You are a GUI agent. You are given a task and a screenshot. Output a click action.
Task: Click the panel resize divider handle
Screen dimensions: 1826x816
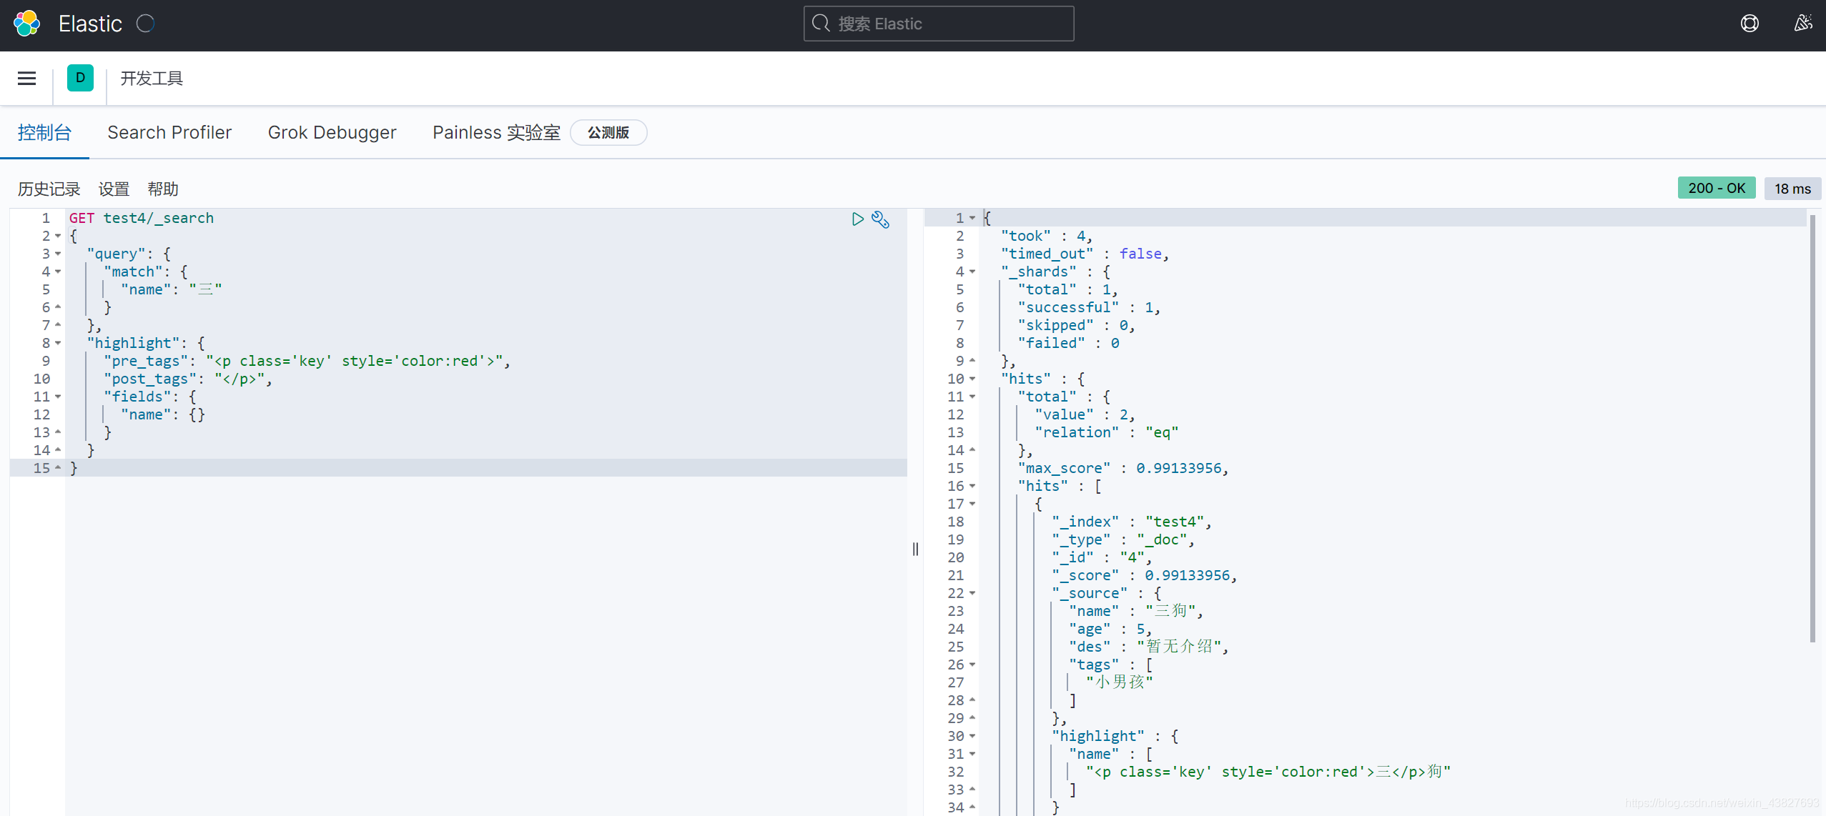(x=915, y=549)
